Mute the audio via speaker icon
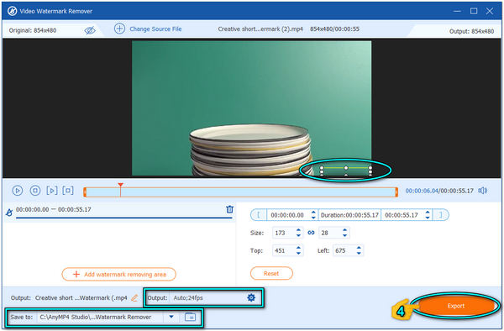This screenshot has height=331, width=504. (x=482, y=191)
